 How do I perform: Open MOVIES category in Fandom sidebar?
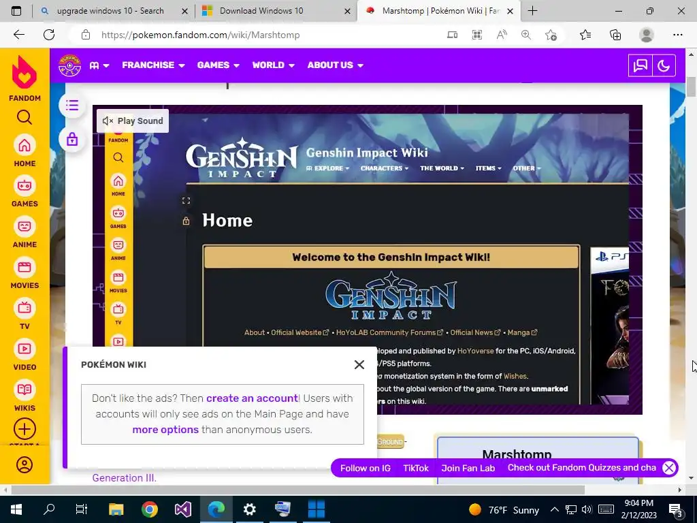tap(25, 273)
